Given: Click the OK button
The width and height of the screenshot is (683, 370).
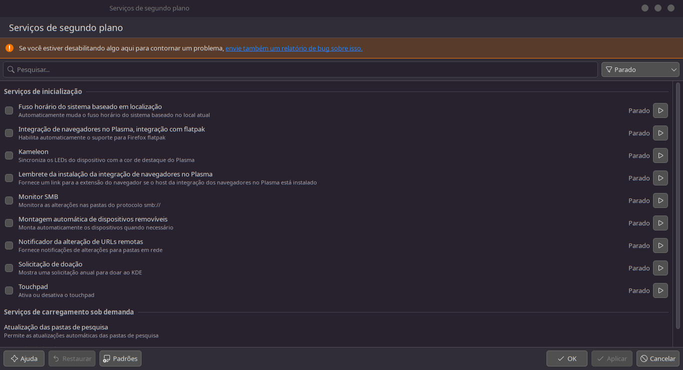Looking at the screenshot, I should click(x=567, y=358).
